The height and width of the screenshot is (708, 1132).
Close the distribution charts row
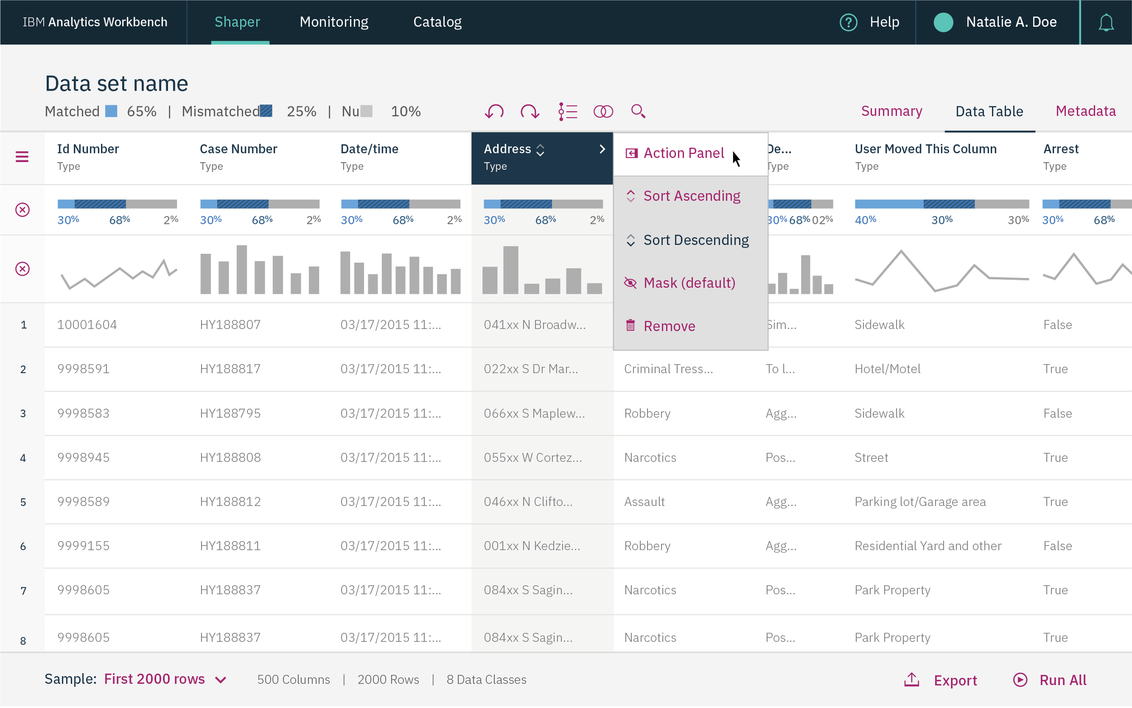click(x=23, y=269)
